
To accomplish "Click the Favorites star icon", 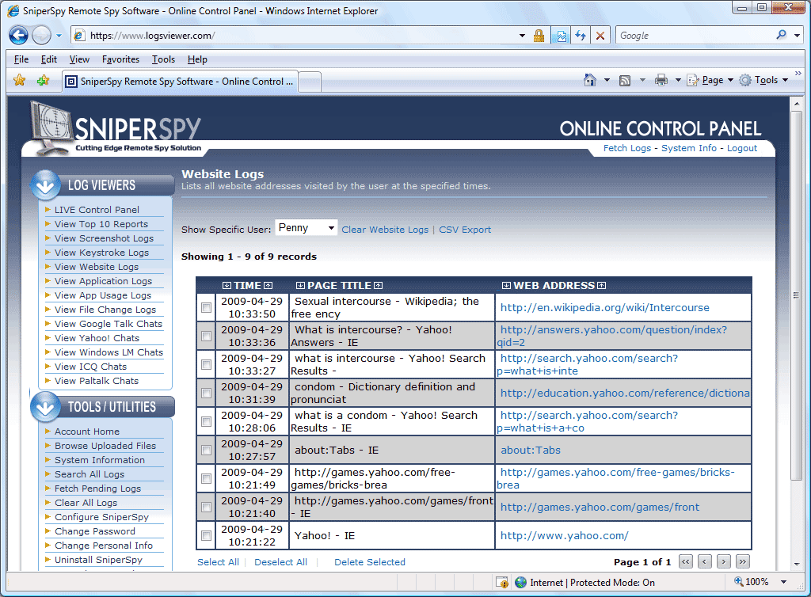I will pos(20,81).
